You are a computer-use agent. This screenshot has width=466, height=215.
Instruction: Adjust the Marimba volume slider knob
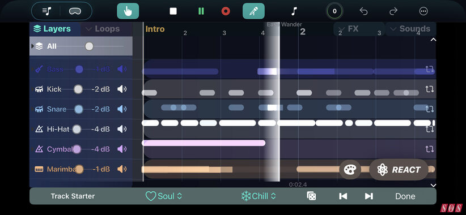79,169
